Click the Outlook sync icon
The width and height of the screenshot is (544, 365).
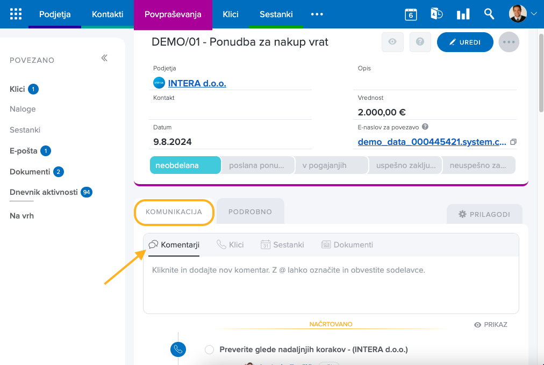coord(436,14)
